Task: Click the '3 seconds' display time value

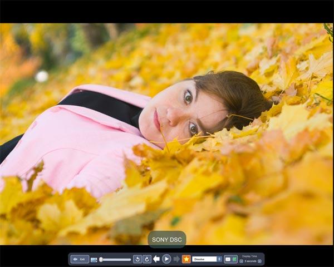Action: tap(250, 261)
